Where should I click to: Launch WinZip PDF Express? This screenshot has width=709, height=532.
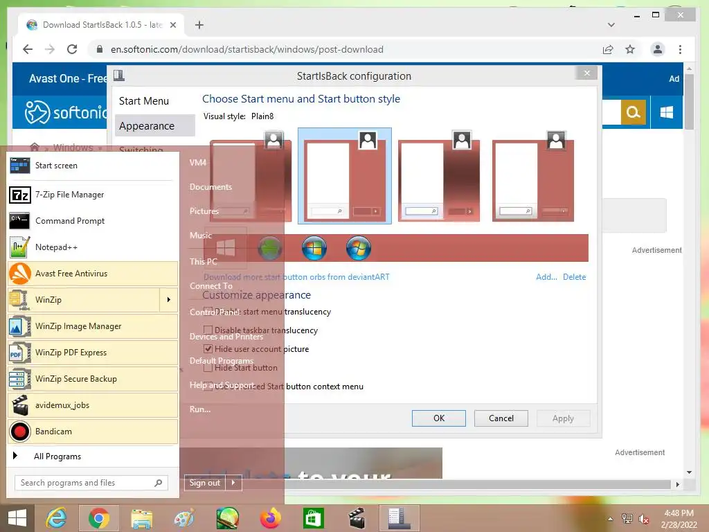coord(92,353)
